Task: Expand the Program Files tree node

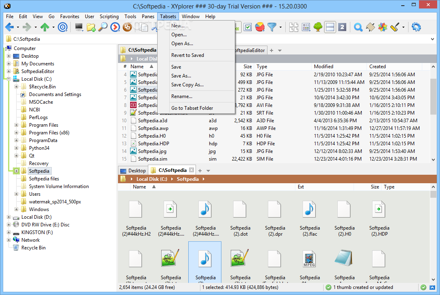Action: (x=16, y=125)
